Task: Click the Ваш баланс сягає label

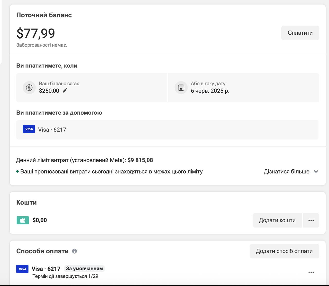Action: coord(59,84)
